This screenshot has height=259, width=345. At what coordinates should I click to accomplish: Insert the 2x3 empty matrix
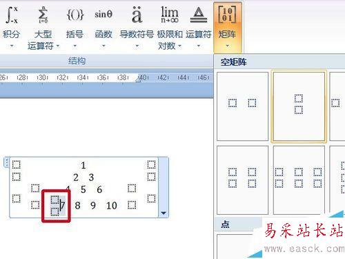pos(299,180)
